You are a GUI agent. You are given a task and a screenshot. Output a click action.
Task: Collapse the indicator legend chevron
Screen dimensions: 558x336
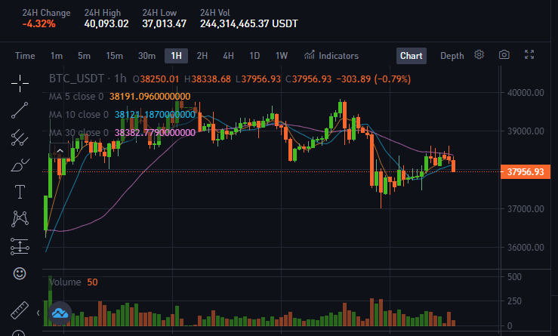pyautogui.click(x=60, y=151)
